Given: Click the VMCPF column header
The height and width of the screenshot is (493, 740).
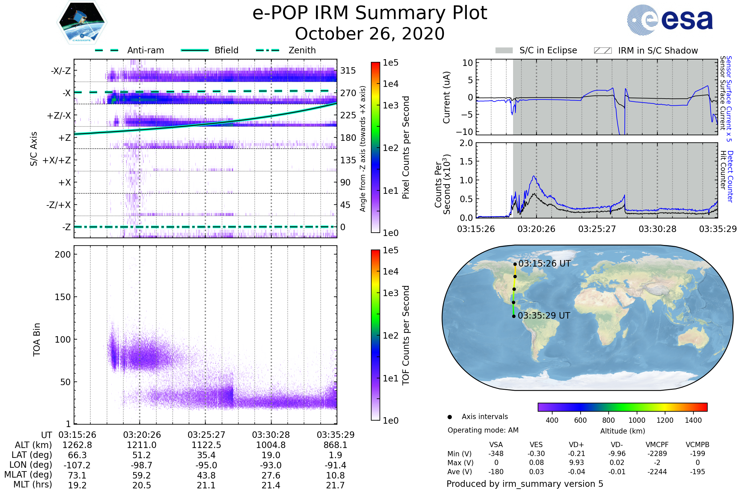Looking at the screenshot, I should point(657,445).
